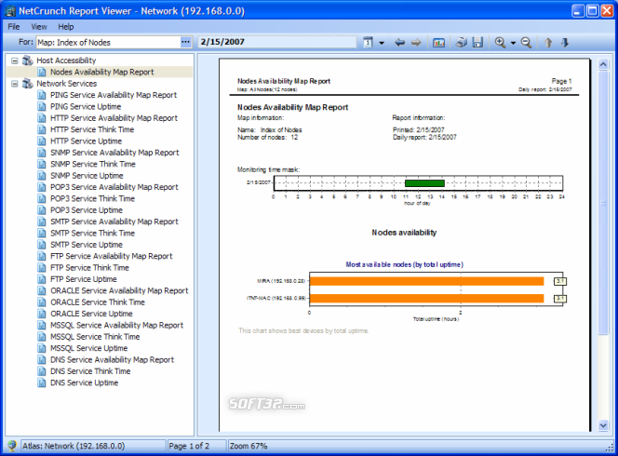Click green monitoring time mask bar
The image size is (618, 456).
tap(424, 183)
